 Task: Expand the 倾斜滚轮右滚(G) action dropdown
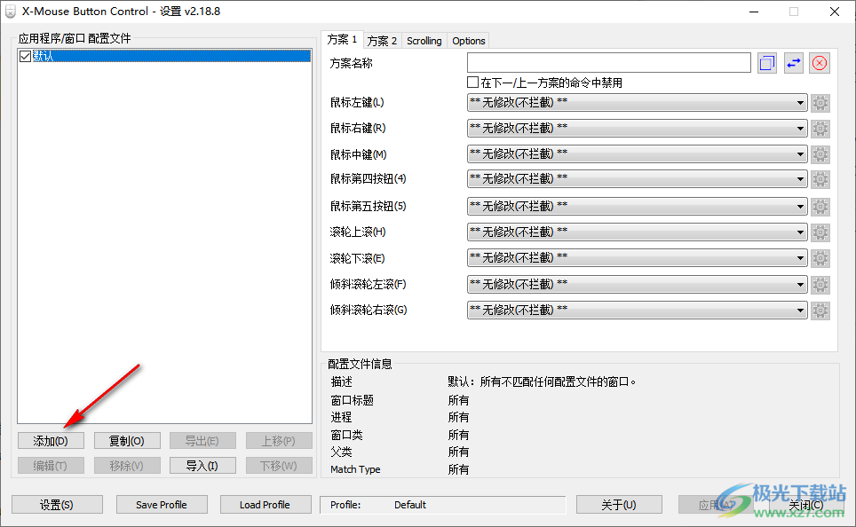(x=637, y=310)
